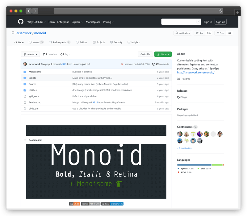Expand the Pricing dropdown
Viewport: 247px width, 216px height.
point(108,22)
